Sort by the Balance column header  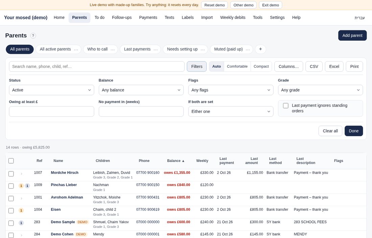pyautogui.click(x=176, y=161)
